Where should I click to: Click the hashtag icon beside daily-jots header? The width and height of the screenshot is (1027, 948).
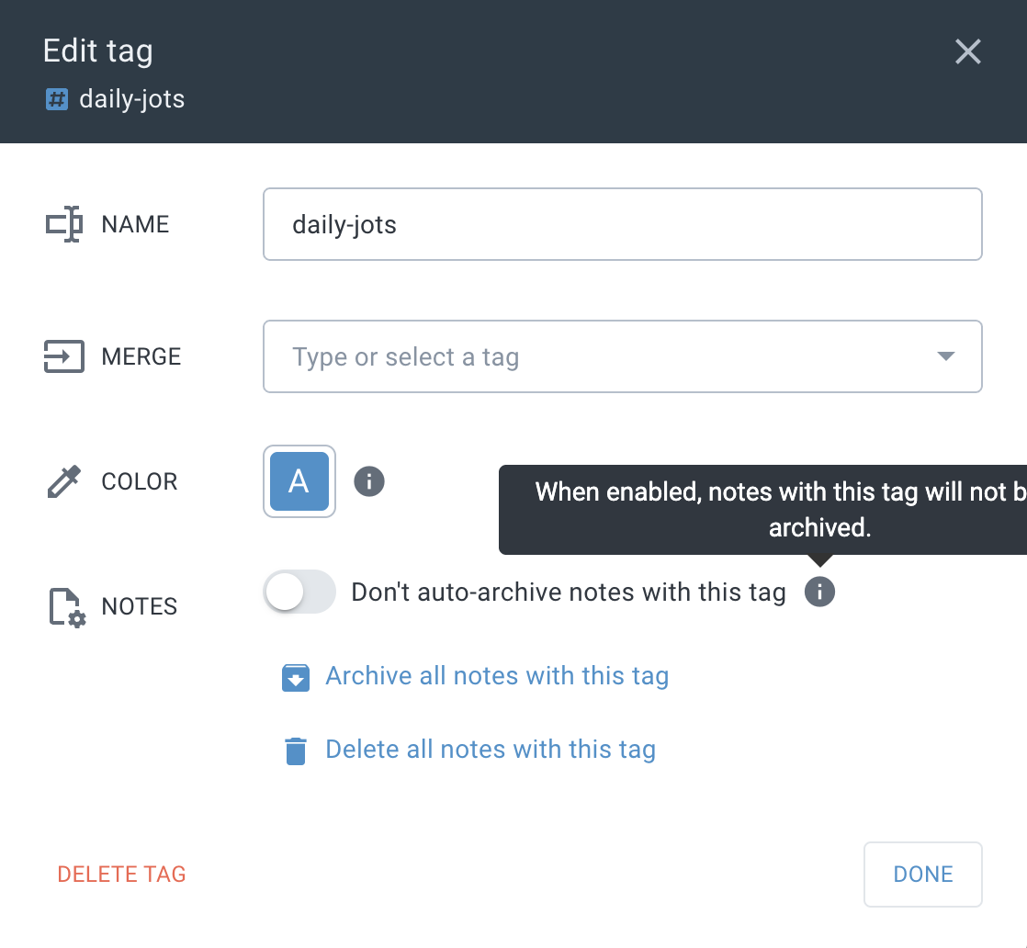click(x=57, y=99)
